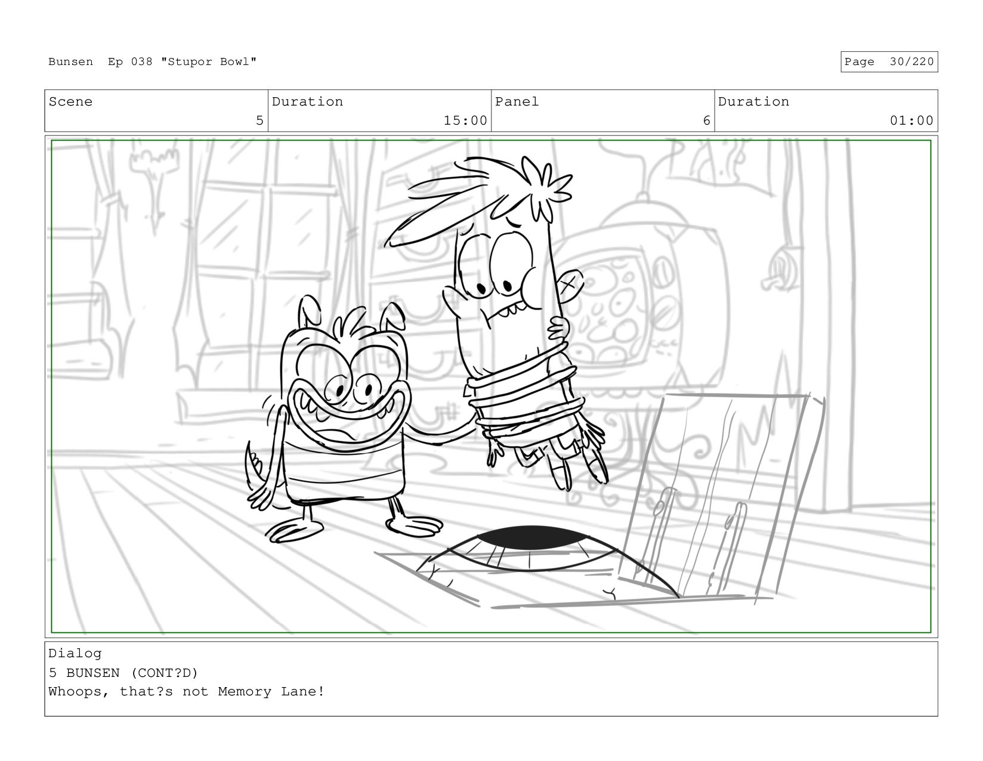Click the 'Page 30/220' box
This screenshot has height=761, width=983.
pyautogui.click(x=889, y=62)
